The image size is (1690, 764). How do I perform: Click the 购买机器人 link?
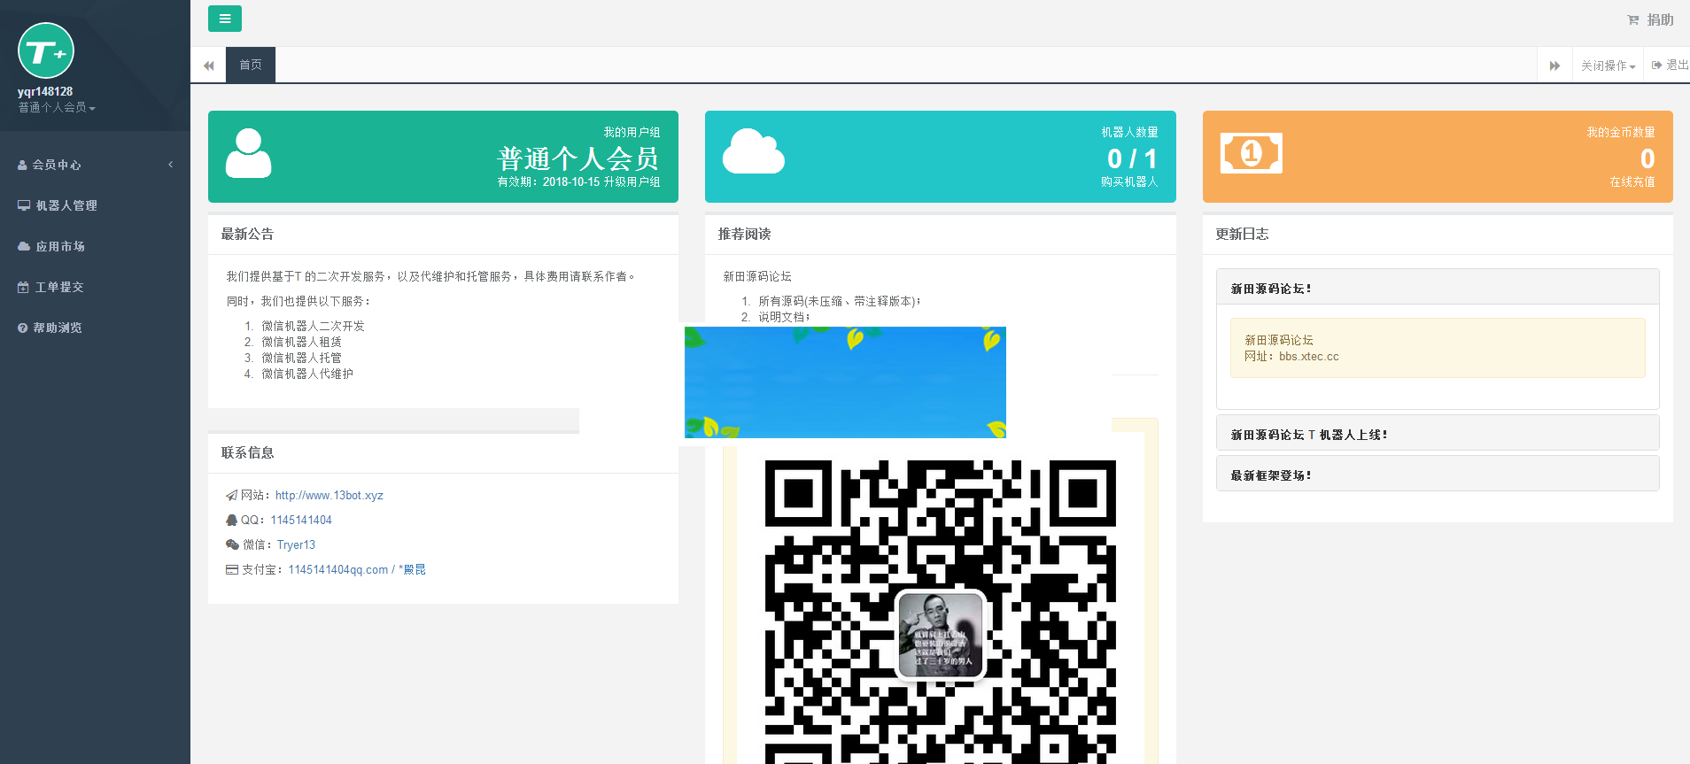pos(1129,181)
